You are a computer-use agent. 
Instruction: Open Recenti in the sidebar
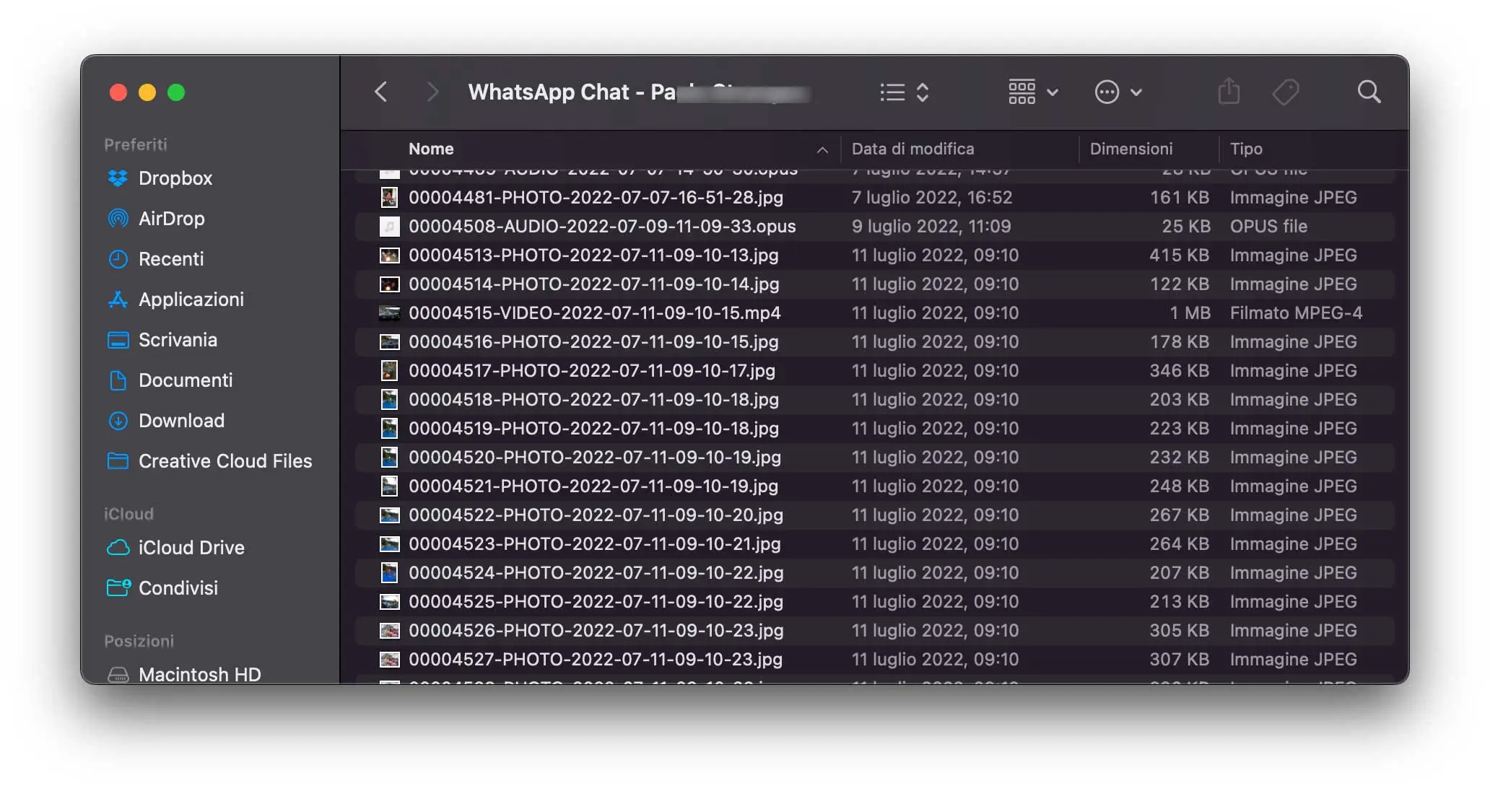point(170,259)
